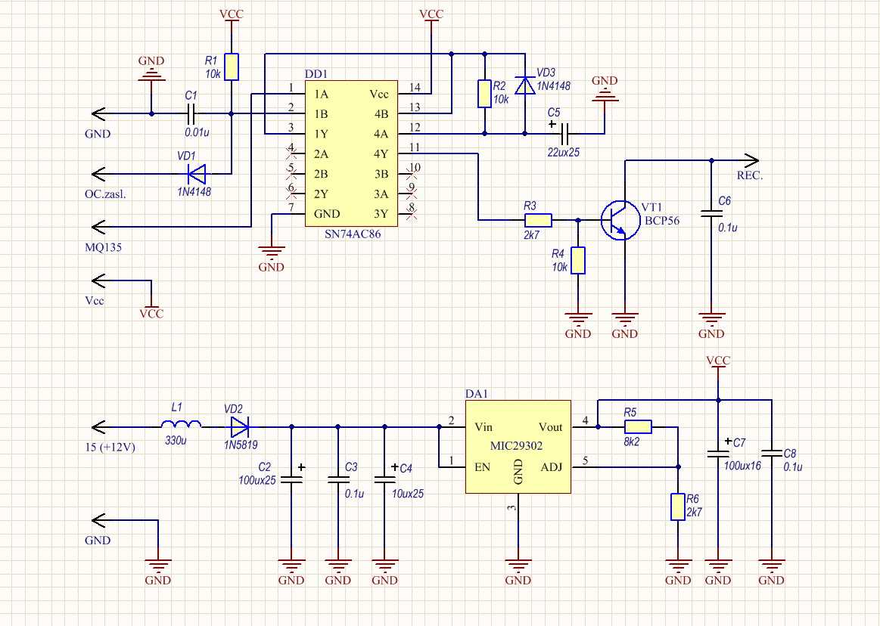Select transistor VT1 symbol

[x=620, y=221]
